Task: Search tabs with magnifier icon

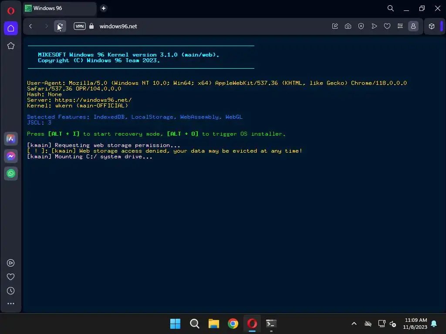Action: tap(391, 9)
